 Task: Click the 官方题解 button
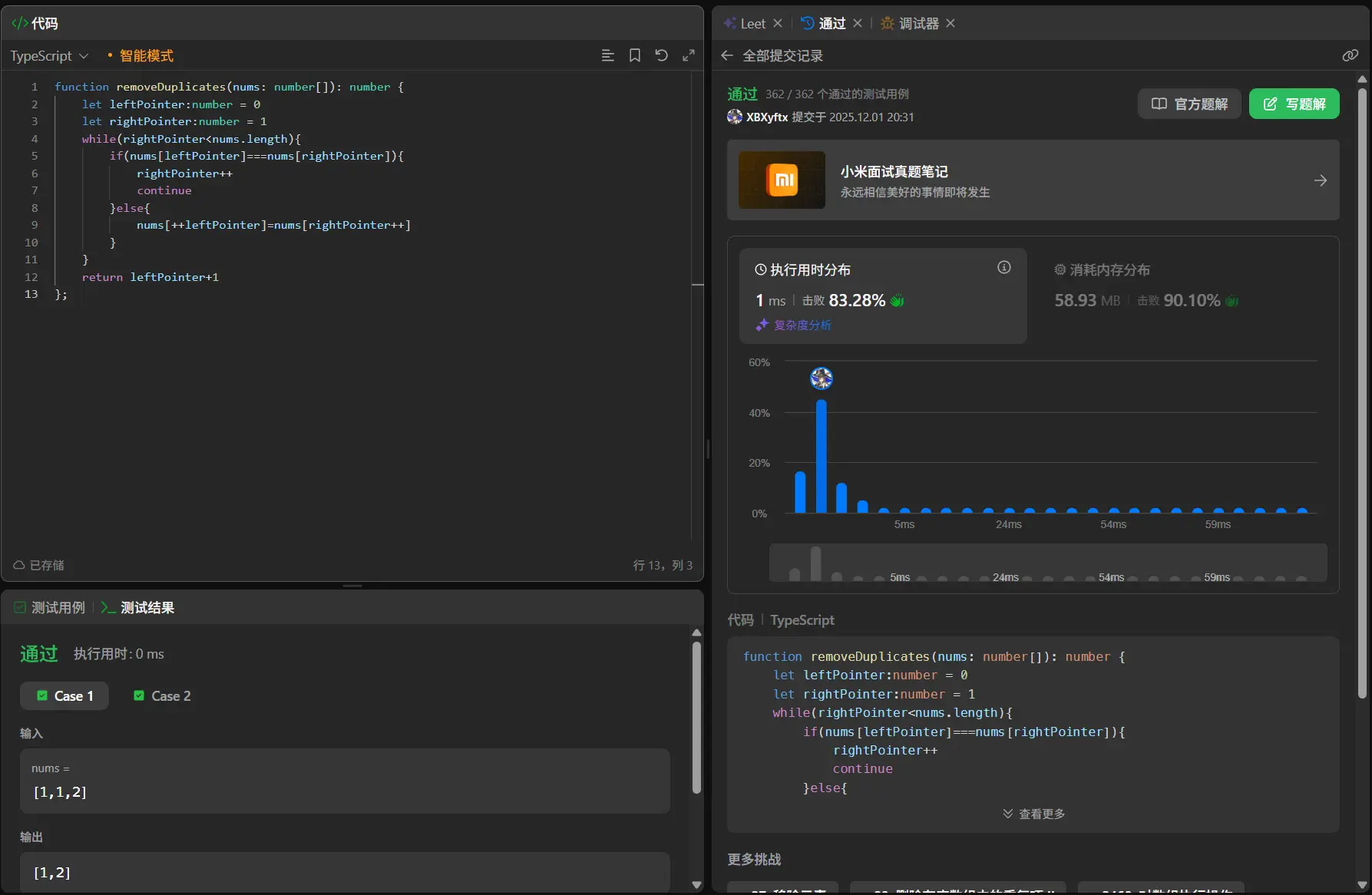pyautogui.click(x=1189, y=104)
